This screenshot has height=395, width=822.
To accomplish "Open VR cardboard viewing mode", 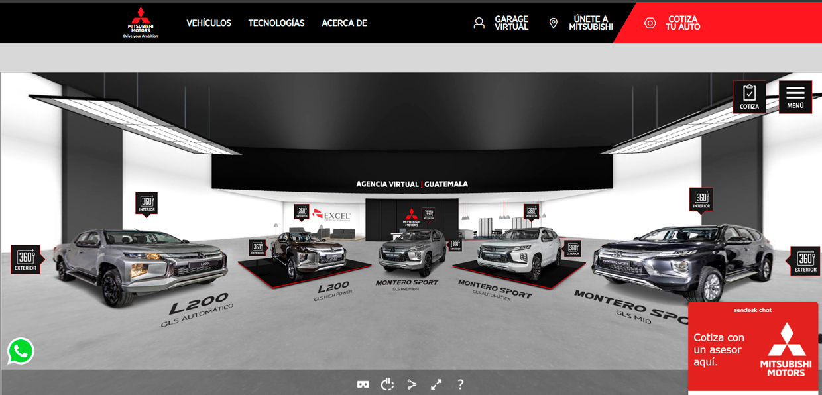I will pyautogui.click(x=363, y=384).
